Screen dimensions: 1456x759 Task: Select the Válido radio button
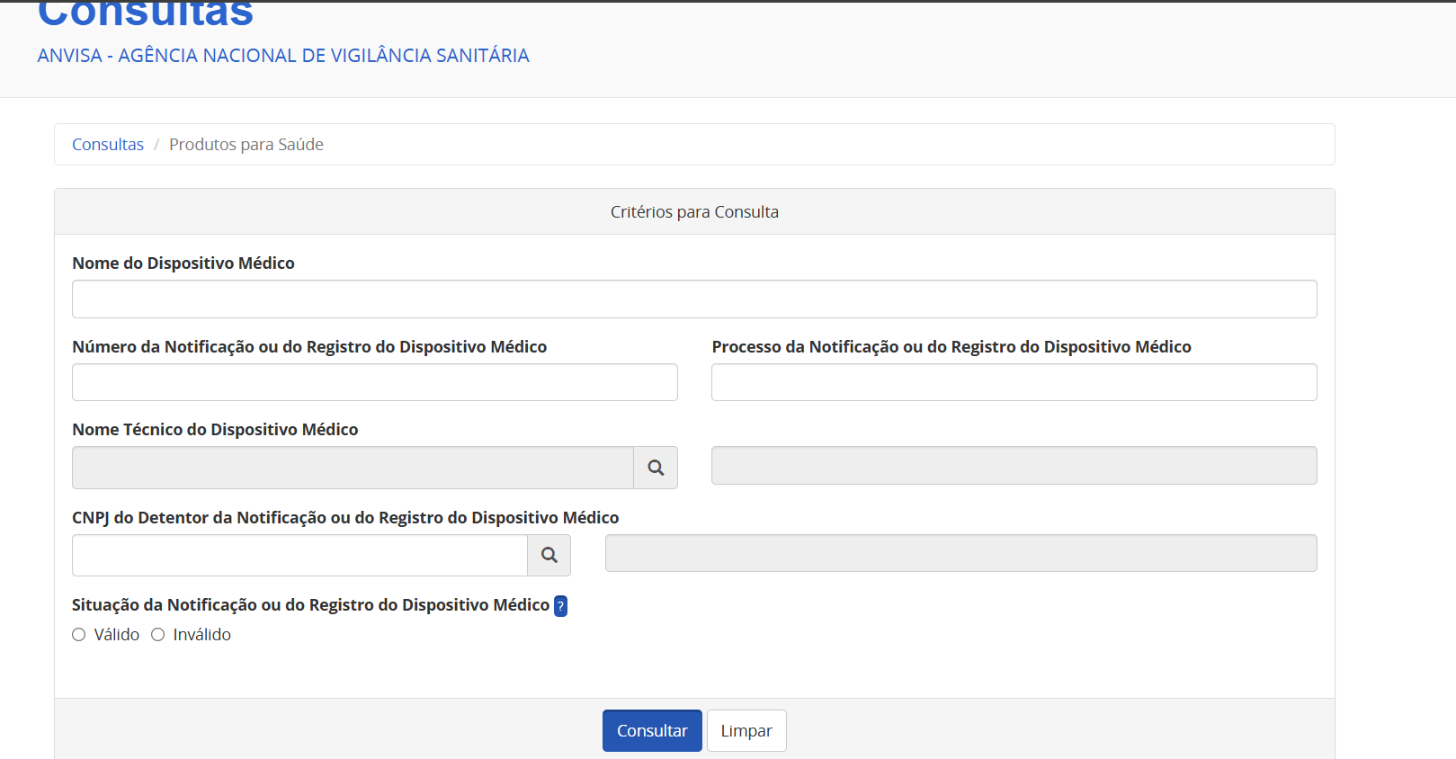click(79, 635)
